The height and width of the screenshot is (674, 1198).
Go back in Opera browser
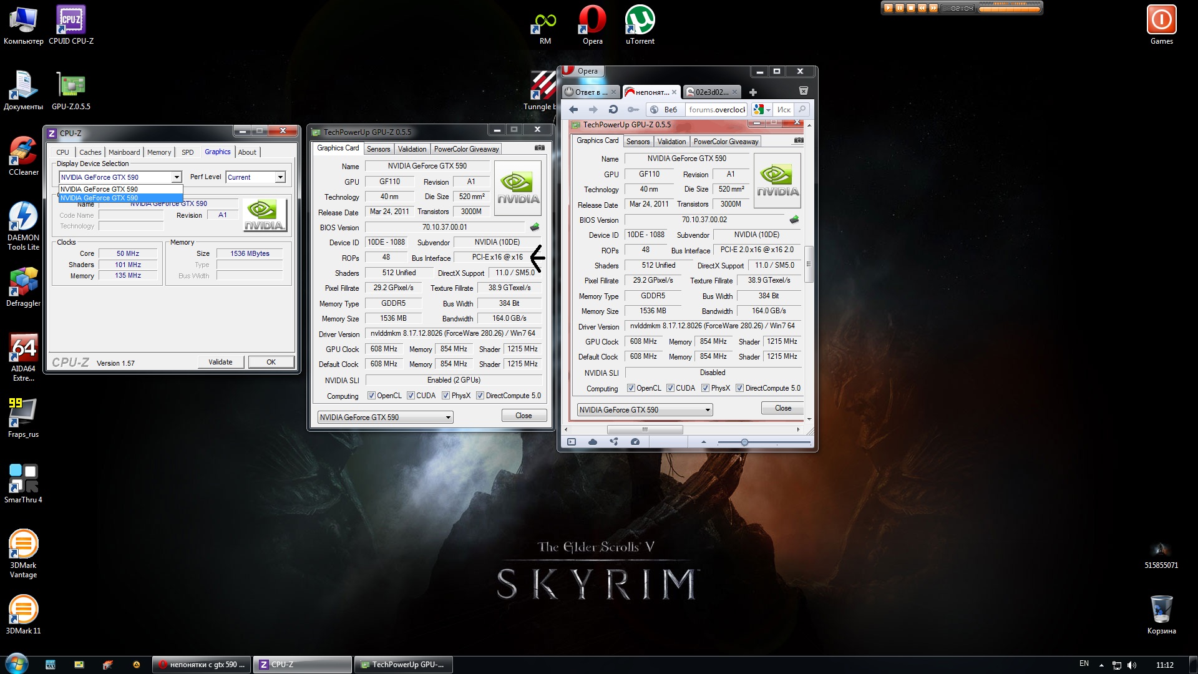[x=573, y=110]
